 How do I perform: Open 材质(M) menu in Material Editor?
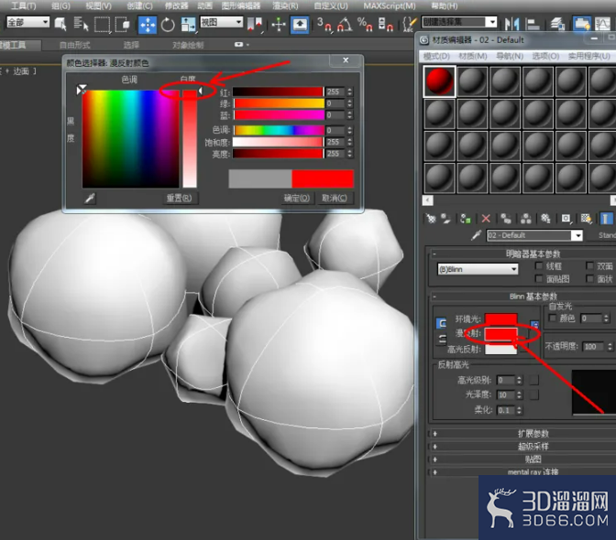click(473, 56)
